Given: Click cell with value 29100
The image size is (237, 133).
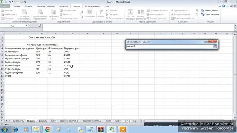Looking at the screenshot, I should click(x=71, y=62).
